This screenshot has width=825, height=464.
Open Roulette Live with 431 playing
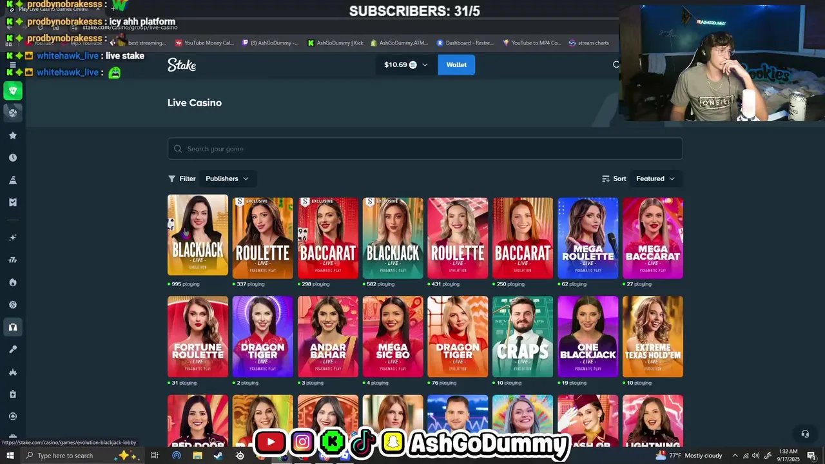pyautogui.click(x=458, y=238)
